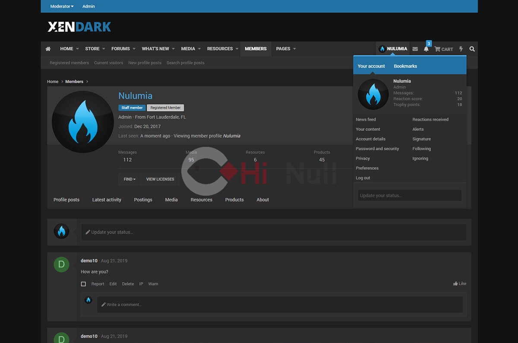Expand the Forums menu arrow
Screen dimensions: 518x343
pyautogui.click(x=134, y=49)
